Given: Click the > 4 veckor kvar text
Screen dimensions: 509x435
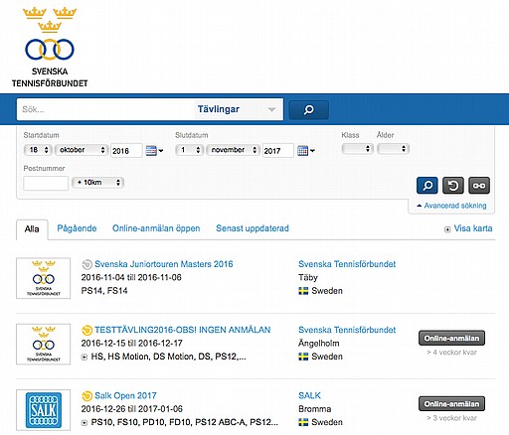Looking at the screenshot, I should (x=451, y=353).
